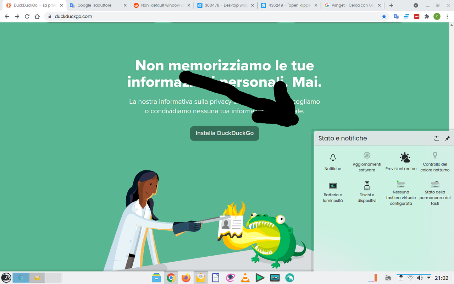
Task: Open Stato della permanenza dei tasti
Action: (435, 193)
